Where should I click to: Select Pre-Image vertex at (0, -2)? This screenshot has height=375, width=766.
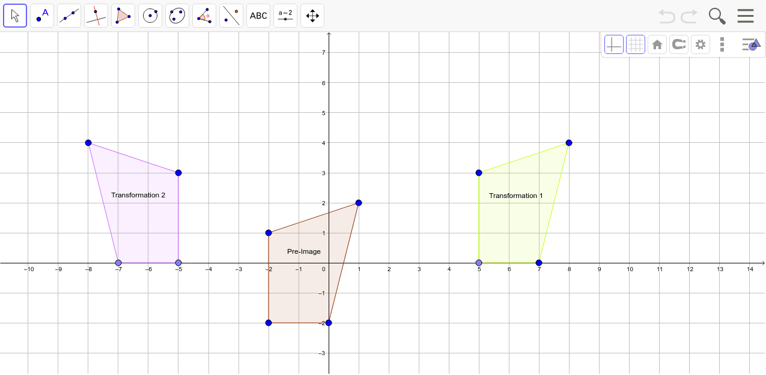pos(329,323)
